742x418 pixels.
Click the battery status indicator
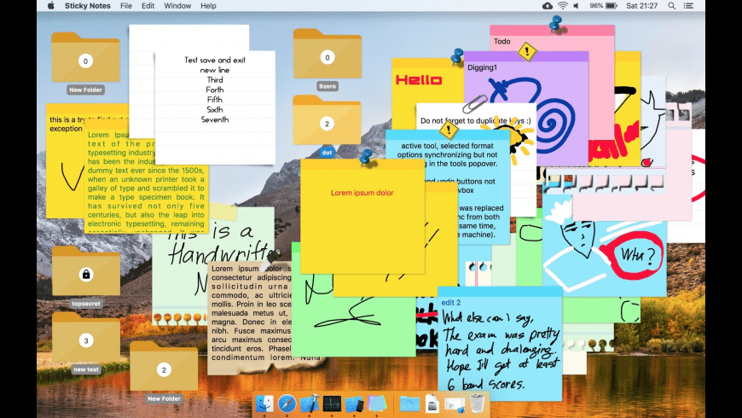click(604, 6)
